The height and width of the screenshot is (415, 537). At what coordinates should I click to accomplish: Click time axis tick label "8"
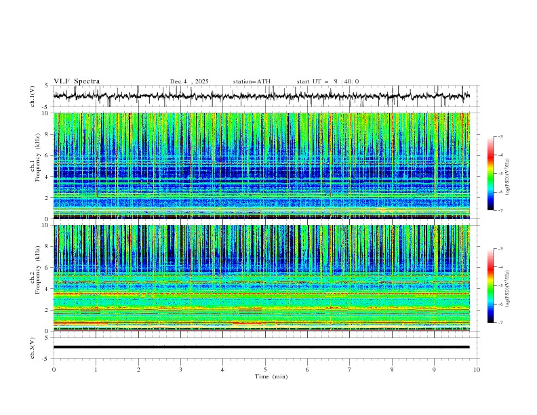pos(392,370)
